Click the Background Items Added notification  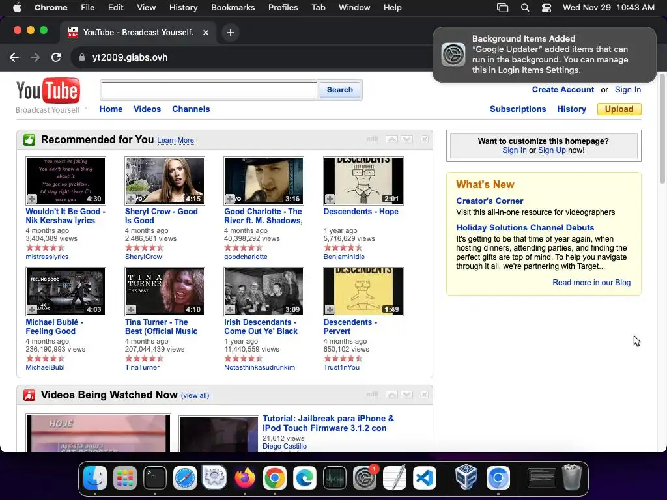545,55
